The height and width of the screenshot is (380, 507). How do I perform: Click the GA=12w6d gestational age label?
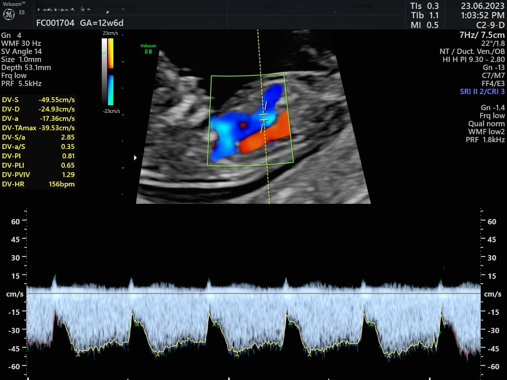coord(102,23)
